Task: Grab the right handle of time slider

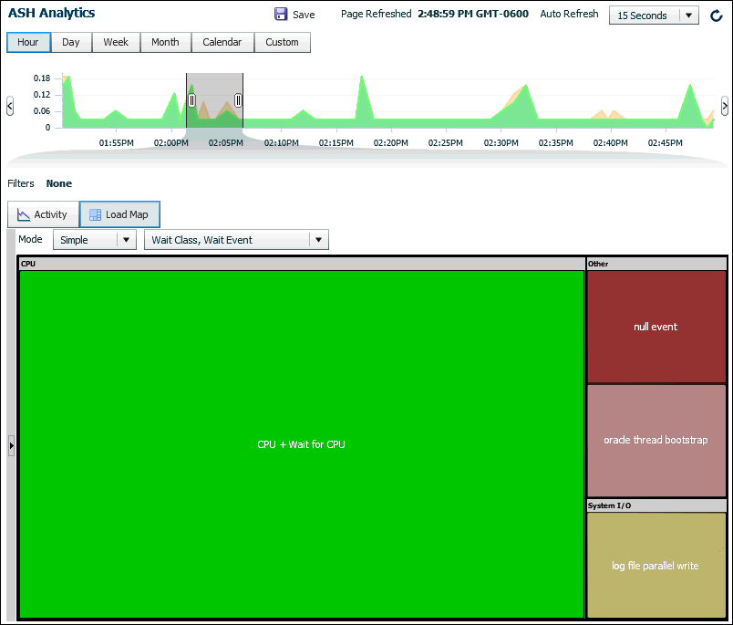Action: coord(238,100)
